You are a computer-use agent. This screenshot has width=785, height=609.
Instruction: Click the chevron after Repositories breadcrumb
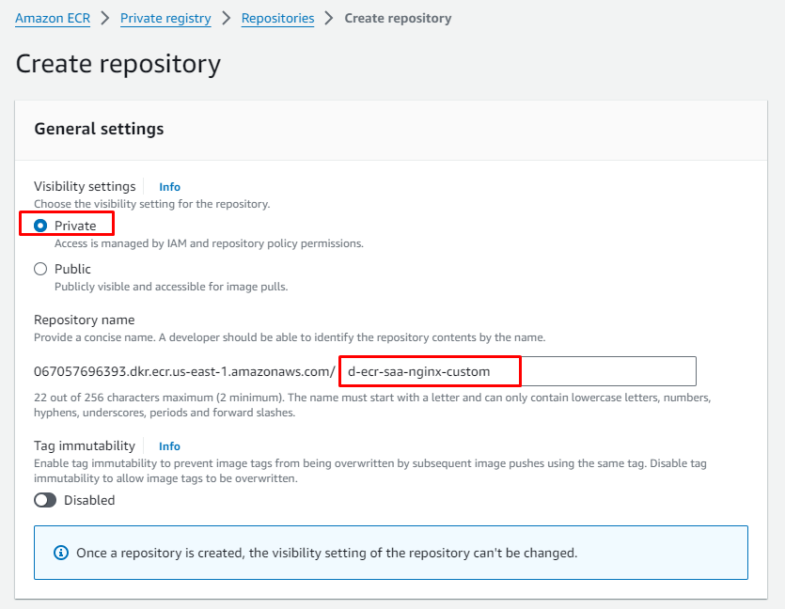(329, 18)
